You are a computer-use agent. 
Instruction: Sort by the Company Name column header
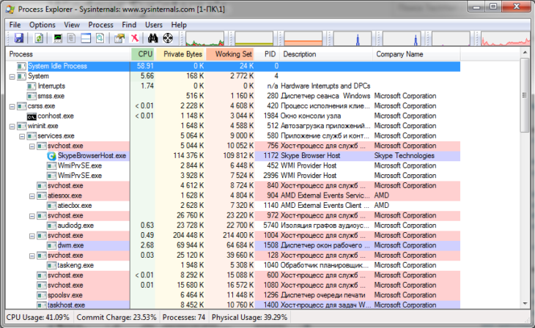pyautogui.click(x=416, y=54)
